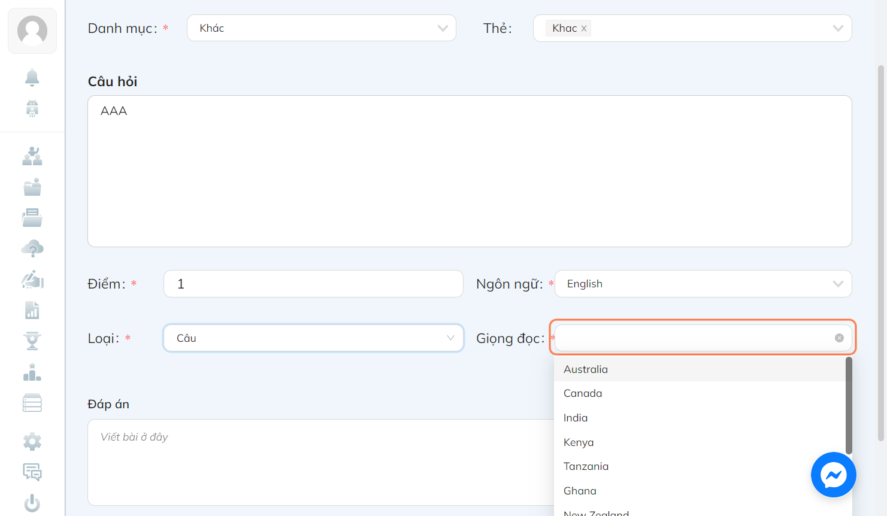Click the power logout icon
Viewport: 887px width, 516px height.
[32, 503]
